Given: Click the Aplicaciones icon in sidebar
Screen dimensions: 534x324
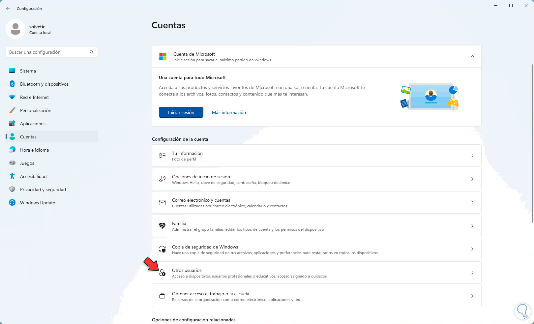Looking at the screenshot, I should click(x=12, y=124).
